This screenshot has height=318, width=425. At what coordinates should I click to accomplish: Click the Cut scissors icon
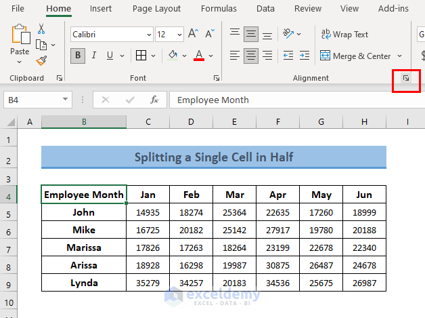[41, 29]
